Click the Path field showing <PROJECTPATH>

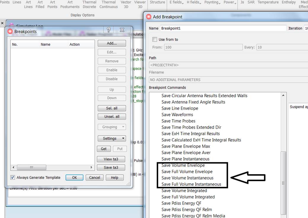229,65
